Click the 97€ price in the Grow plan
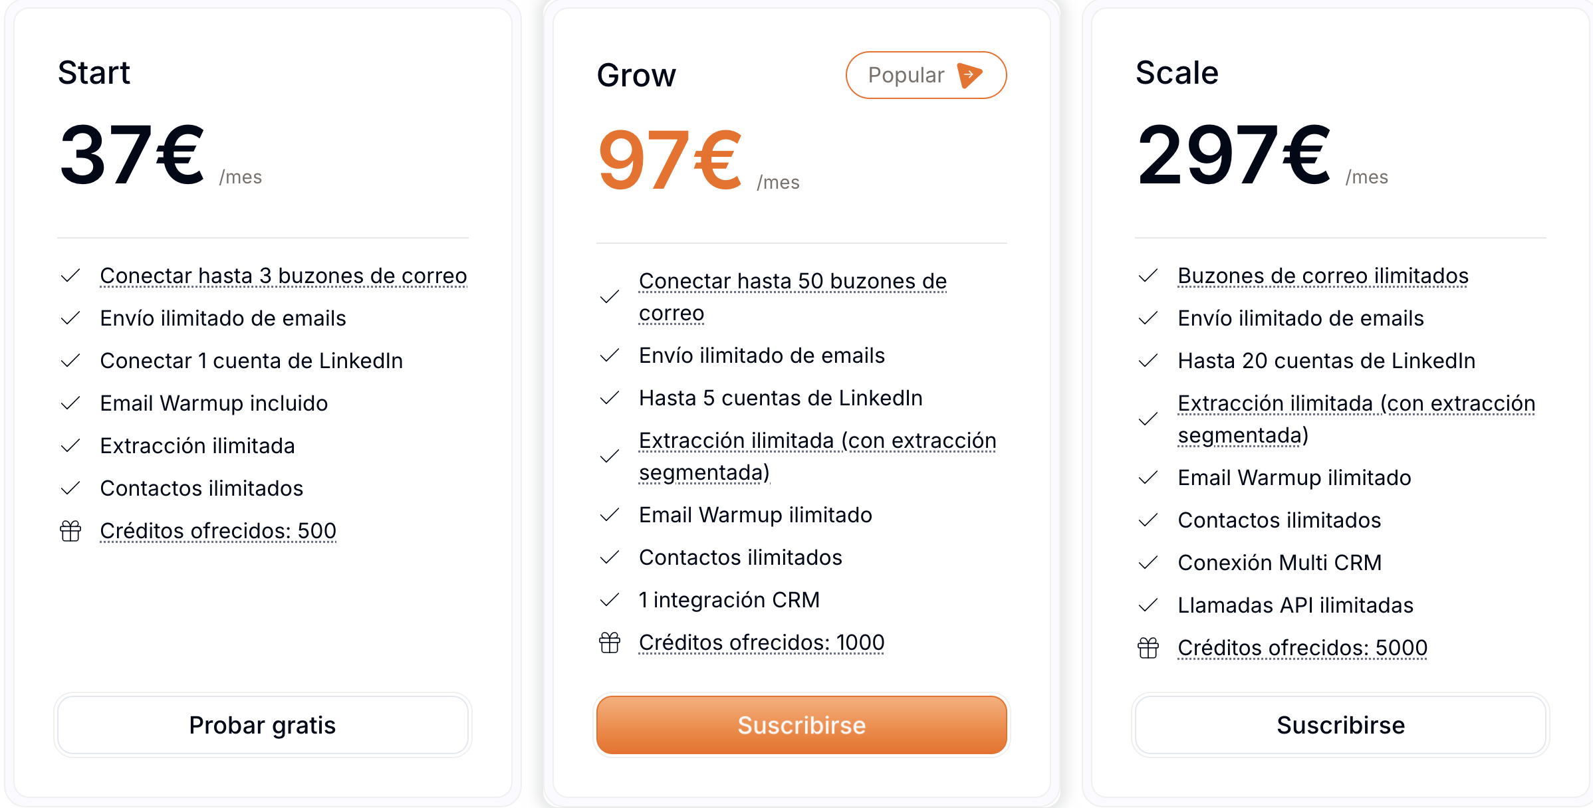The height and width of the screenshot is (808, 1593). 670,160
